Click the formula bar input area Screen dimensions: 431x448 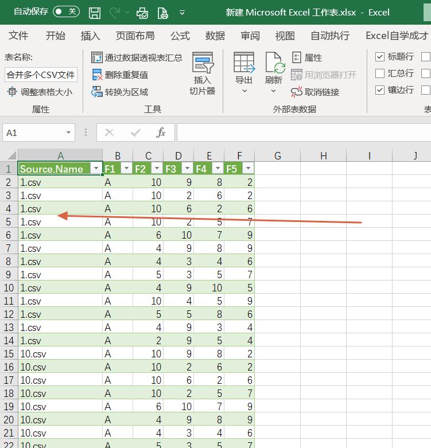coord(304,133)
